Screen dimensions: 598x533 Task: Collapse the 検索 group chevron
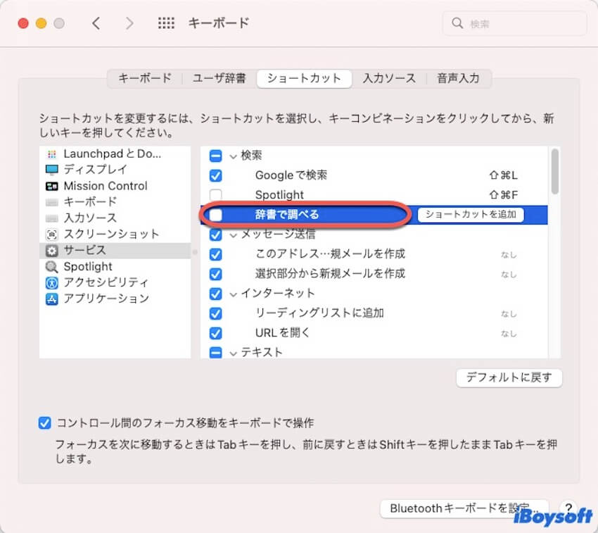[234, 156]
